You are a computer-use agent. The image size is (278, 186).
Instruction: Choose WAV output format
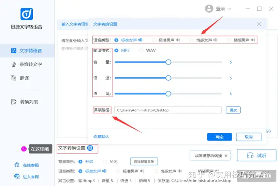point(141,50)
